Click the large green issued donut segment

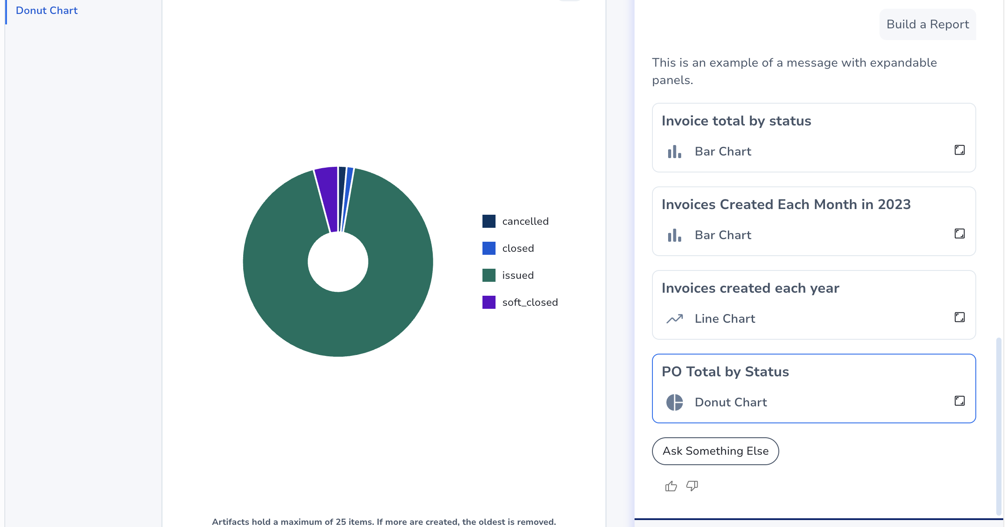click(338, 324)
